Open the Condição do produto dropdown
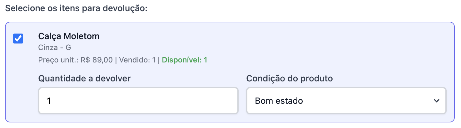 tap(346, 101)
